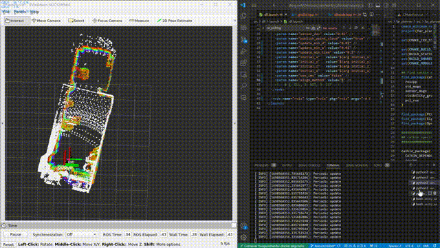The image size is (440, 248).
Task: Collapse right panel handle in RViz view
Action: (x=235, y=123)
